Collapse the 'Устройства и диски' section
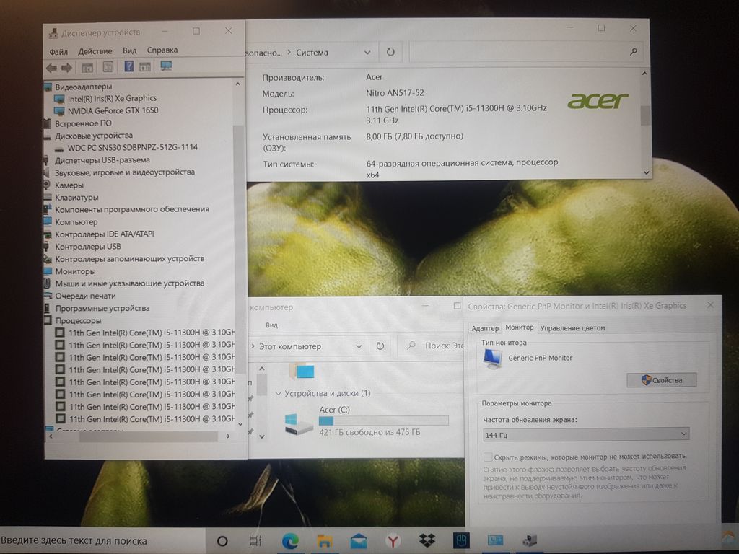The width and height of the screenshot is (739, 554). (x=278, y=394)
